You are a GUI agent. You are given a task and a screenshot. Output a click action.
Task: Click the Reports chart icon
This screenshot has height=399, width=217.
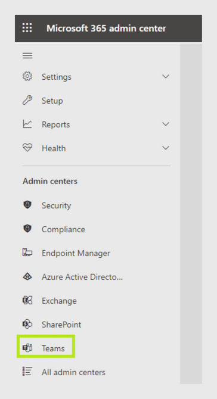click(x=27, y=124)
